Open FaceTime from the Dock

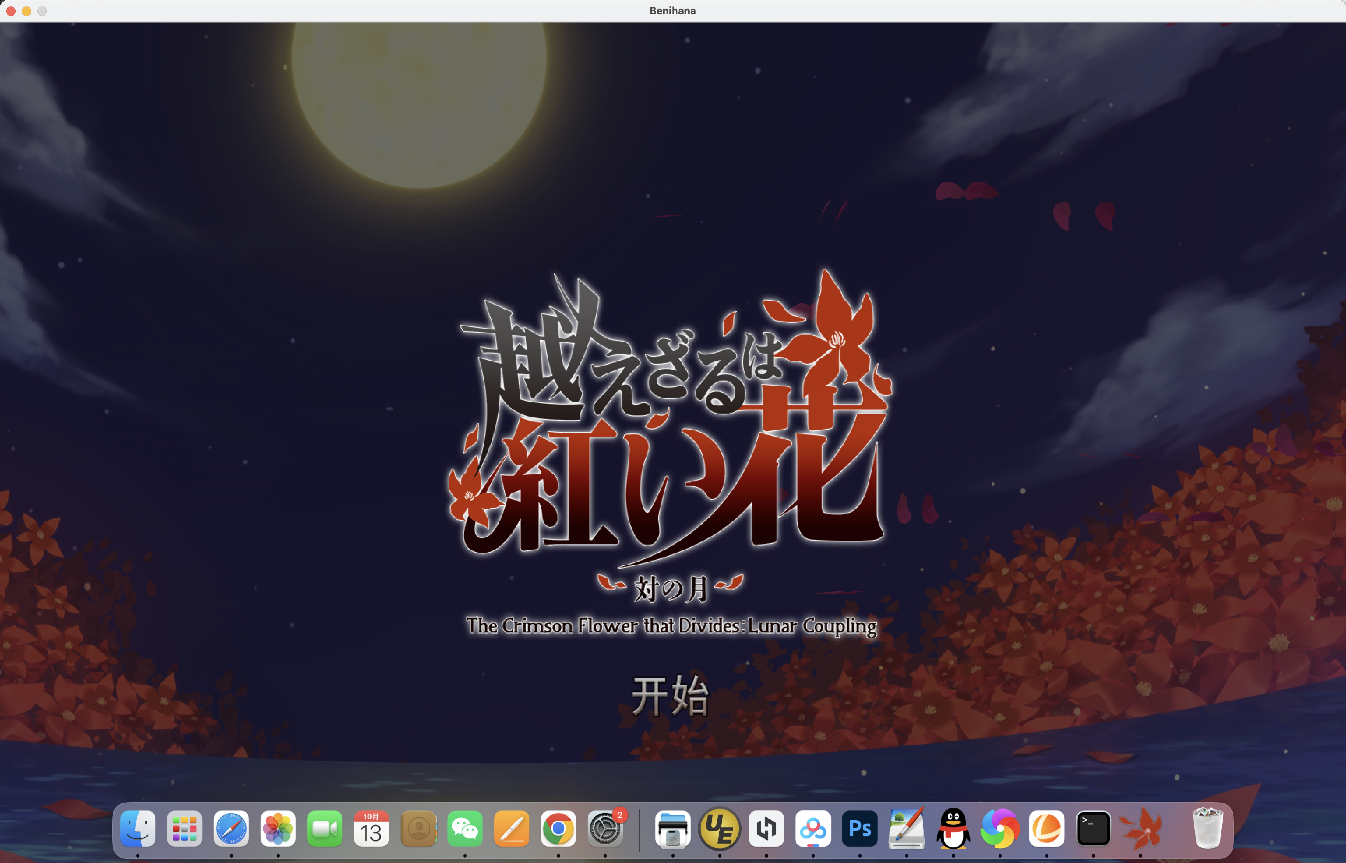(324, 828)
